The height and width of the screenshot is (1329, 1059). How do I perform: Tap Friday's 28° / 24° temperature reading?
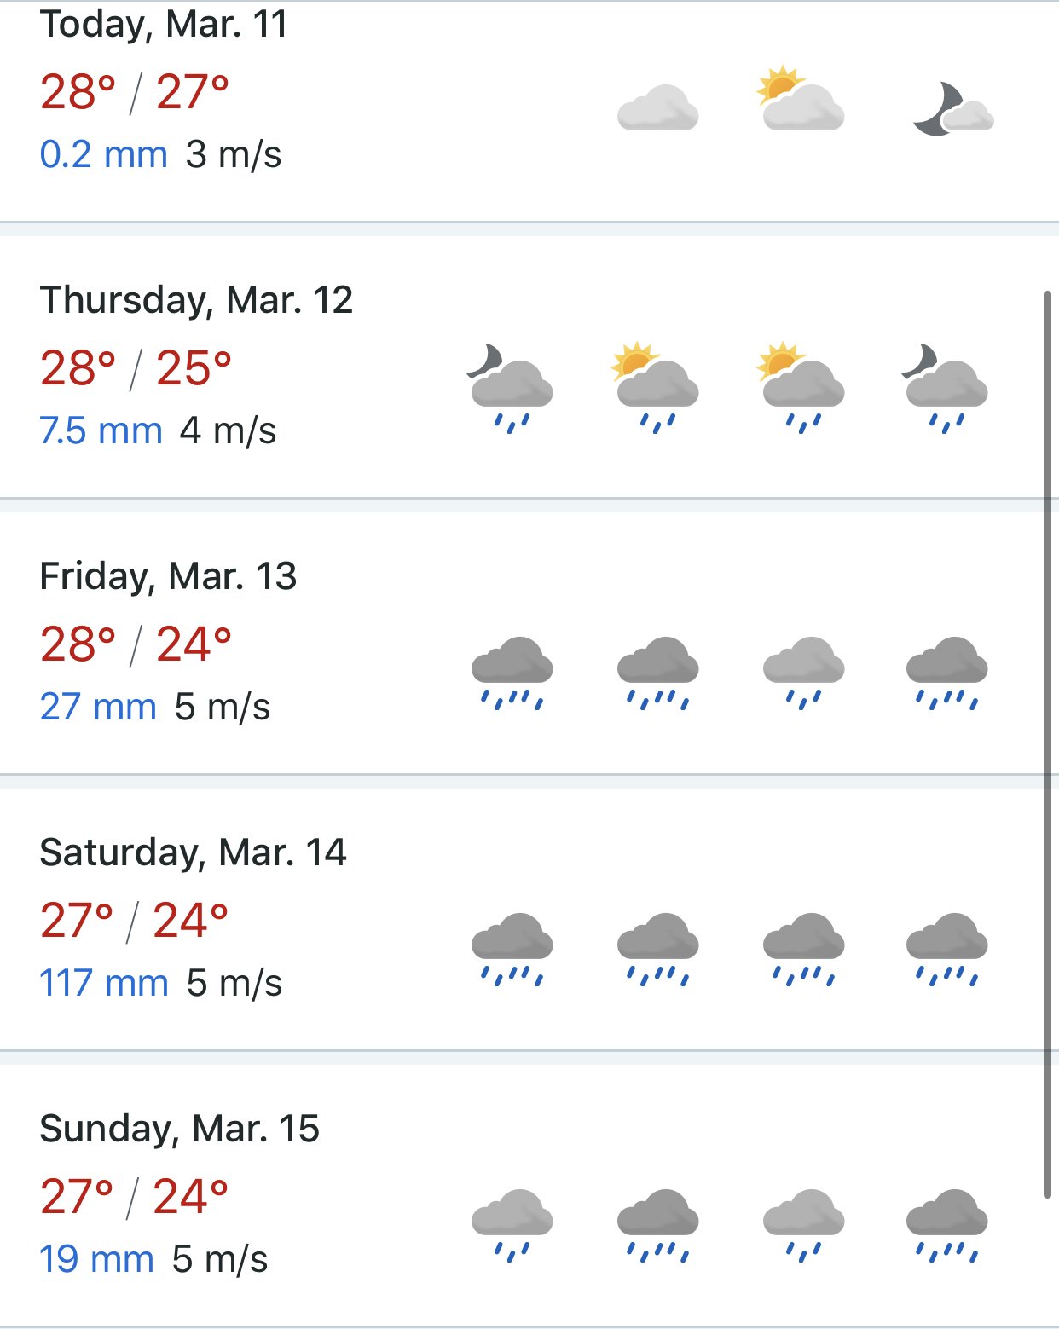click(136, 644)
